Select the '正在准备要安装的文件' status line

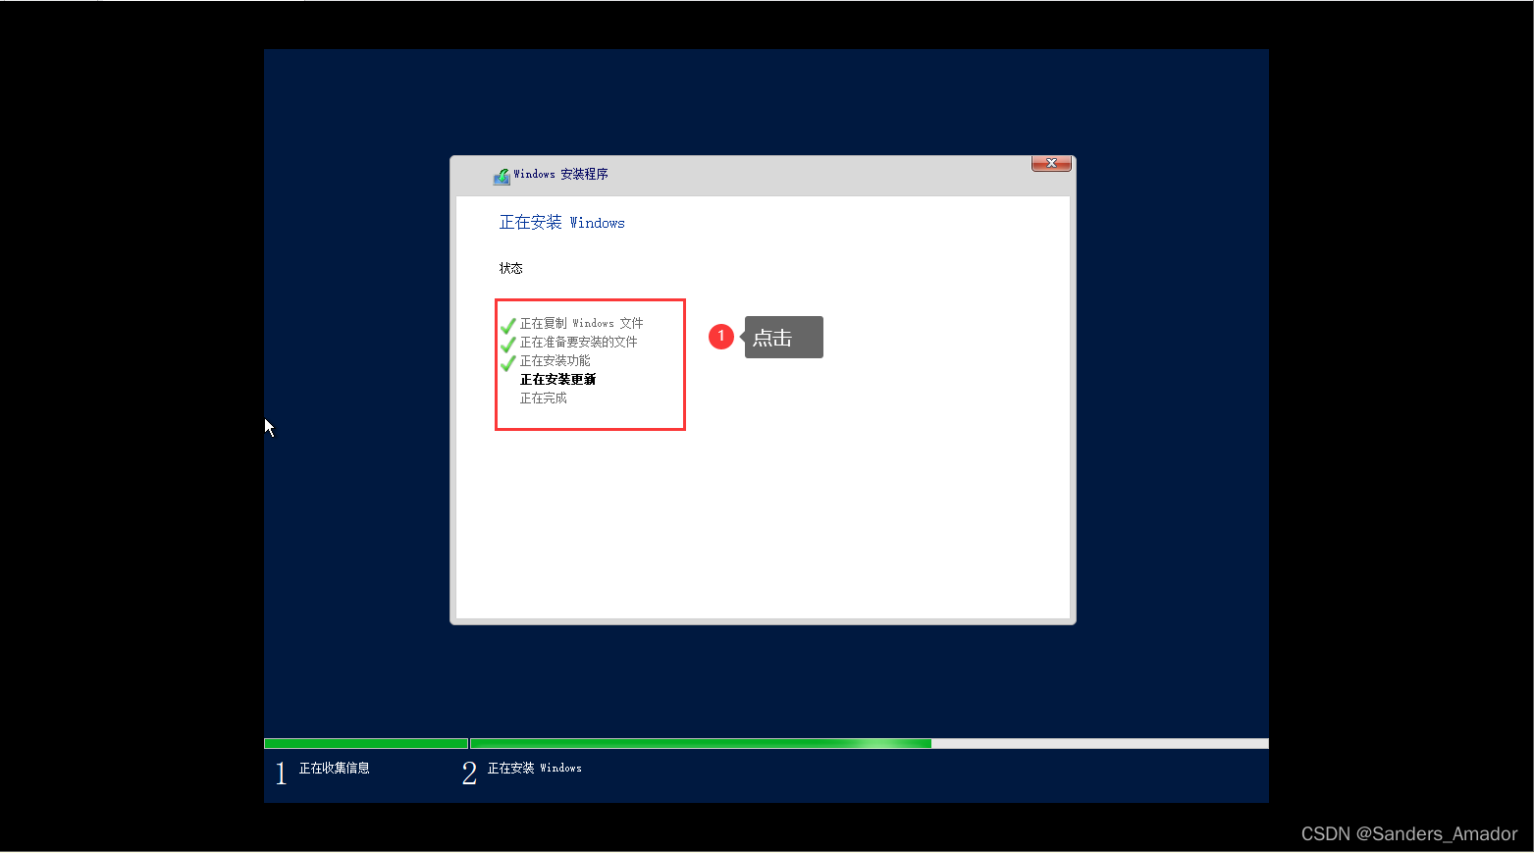(578, 342)
